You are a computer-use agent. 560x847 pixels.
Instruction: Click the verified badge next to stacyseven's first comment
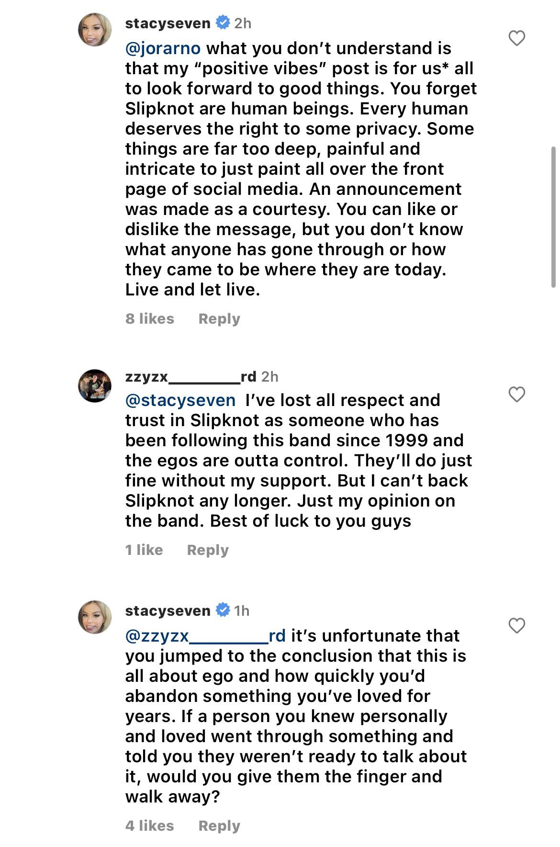click(222, 21)
